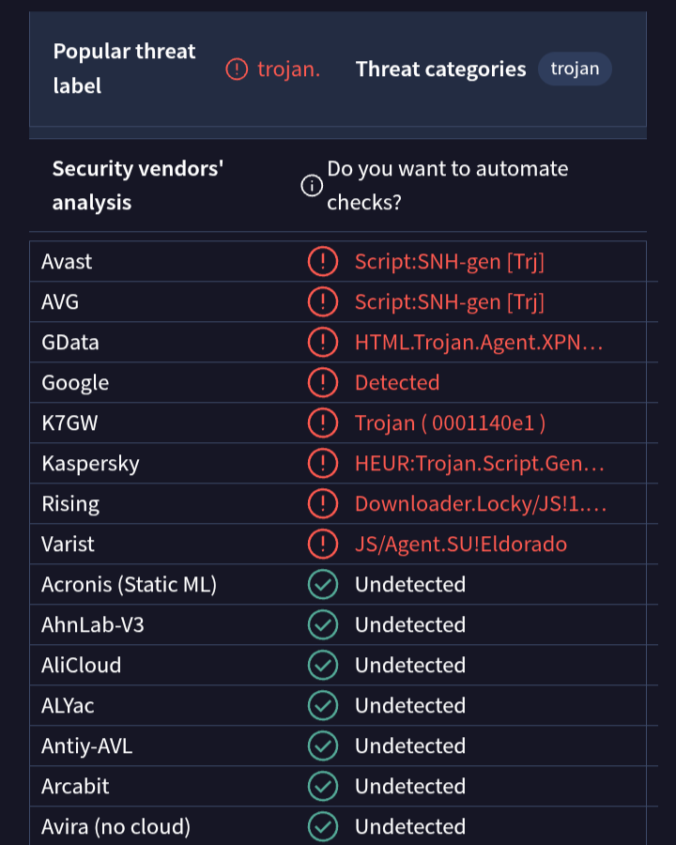Open the 'Do you want to automate checks?' link
This screenshot has width=676, height=845.
click(447, 186)
